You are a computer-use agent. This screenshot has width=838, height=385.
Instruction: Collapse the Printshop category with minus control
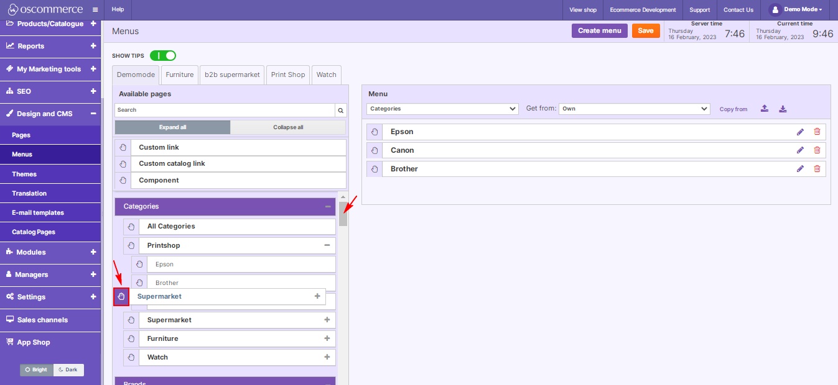coord(328,245)
